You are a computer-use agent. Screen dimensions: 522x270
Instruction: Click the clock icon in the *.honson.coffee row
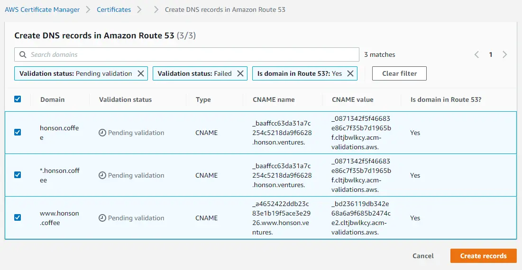pos(102,175)
